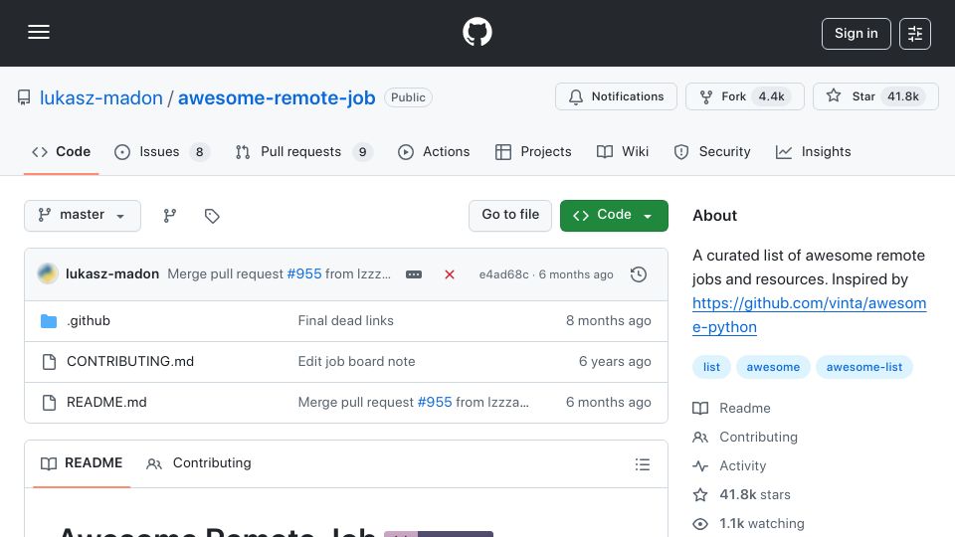Go to GitHub homepage via Octocat logo
Screen dimensions: 955x537
[477, 32]
